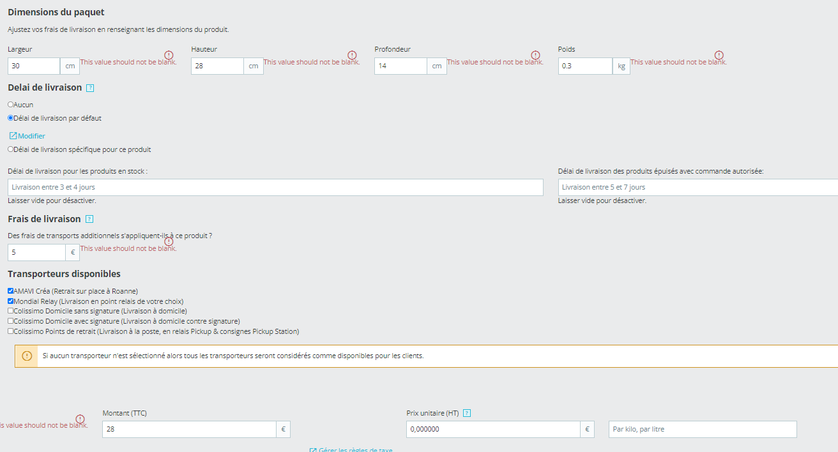Open the Modifier link for default delay

click(x=27, y=136)
